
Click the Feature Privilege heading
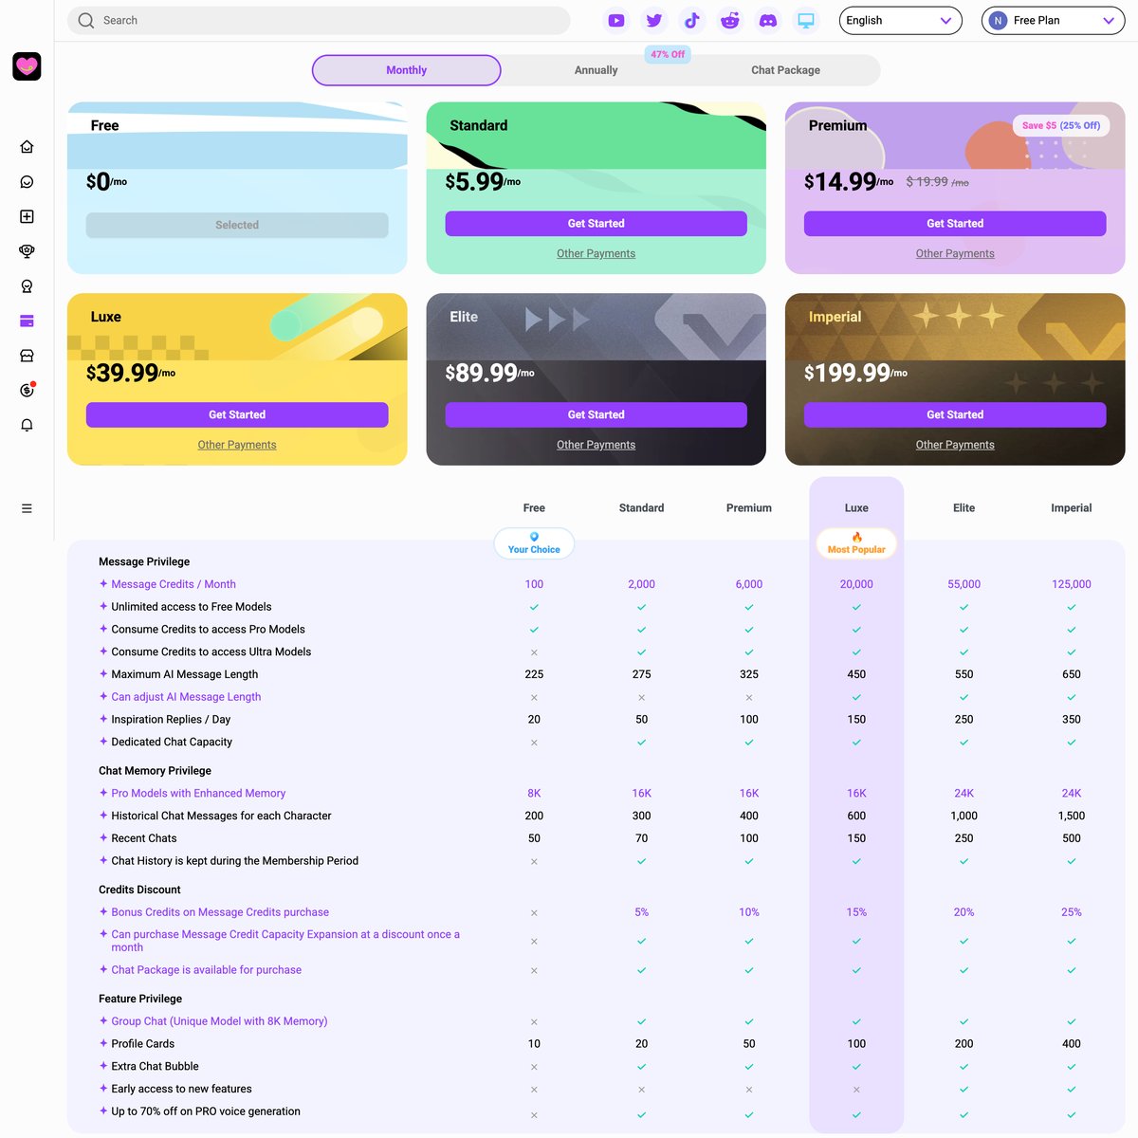[140, 999]
